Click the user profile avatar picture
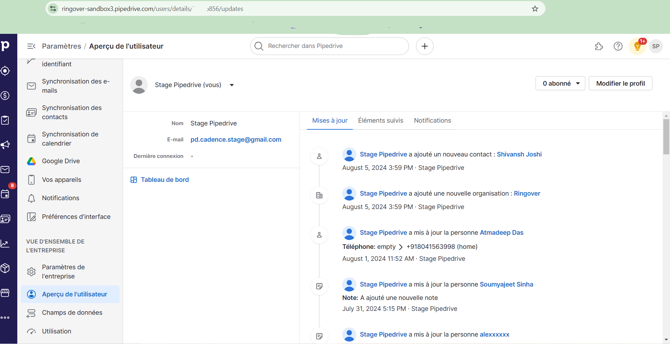This screenshot has height=344, width=670. click(139, 85)
